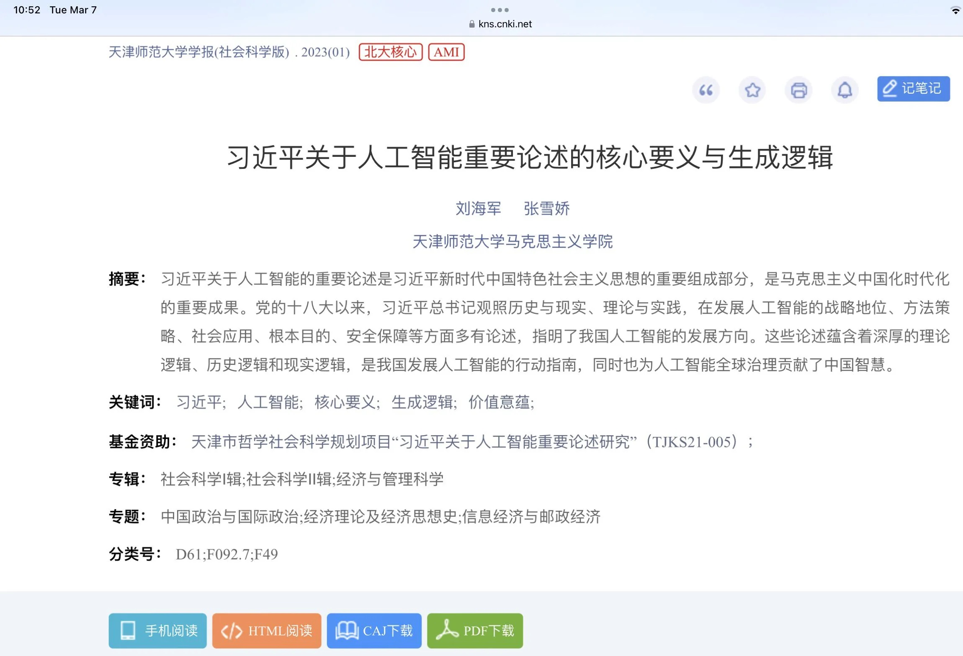Download the PDF file
Screen dimensions: 963x656
coord(475,630)
